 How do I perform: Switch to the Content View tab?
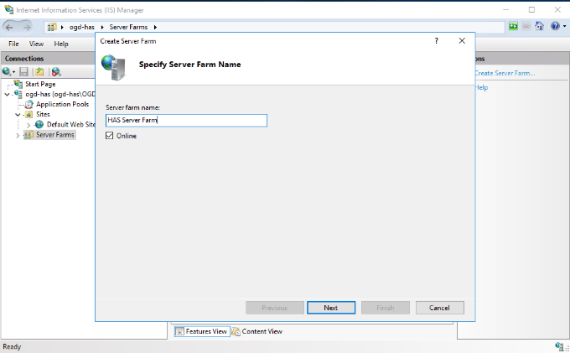click(257, 331)
